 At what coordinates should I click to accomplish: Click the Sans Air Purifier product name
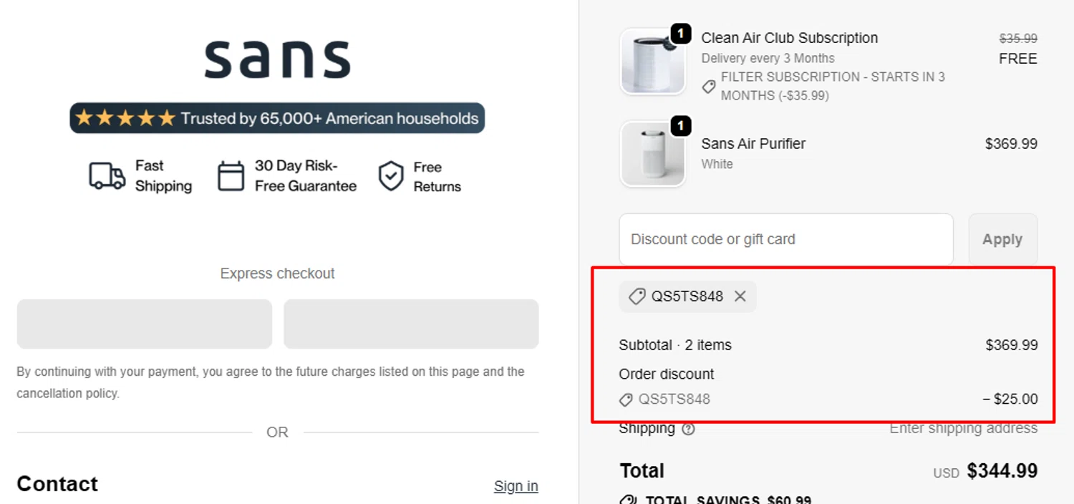[x=753, y=143]
